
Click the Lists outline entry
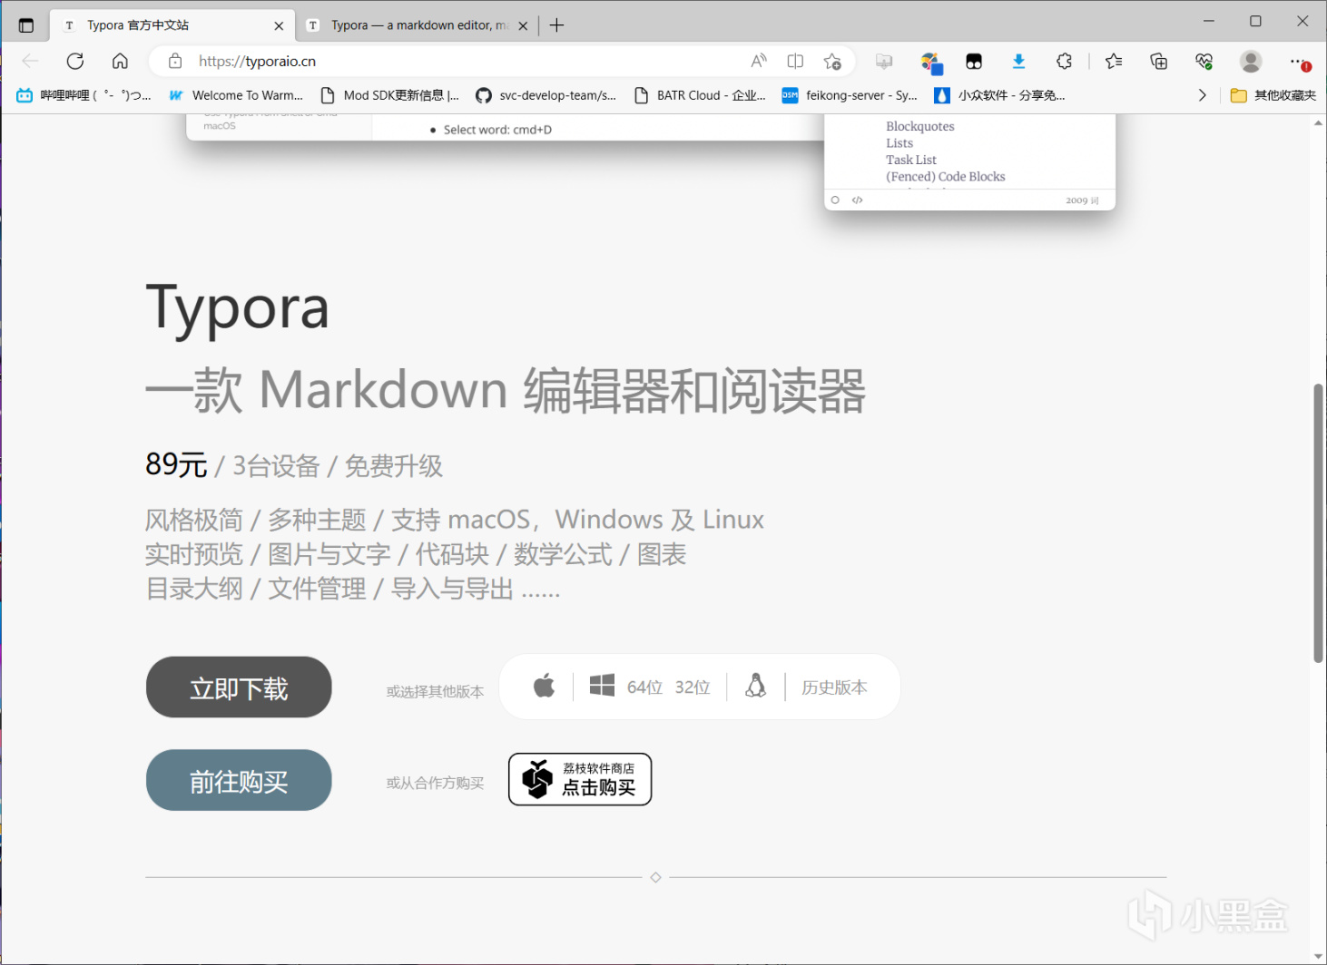pos(899,143)
